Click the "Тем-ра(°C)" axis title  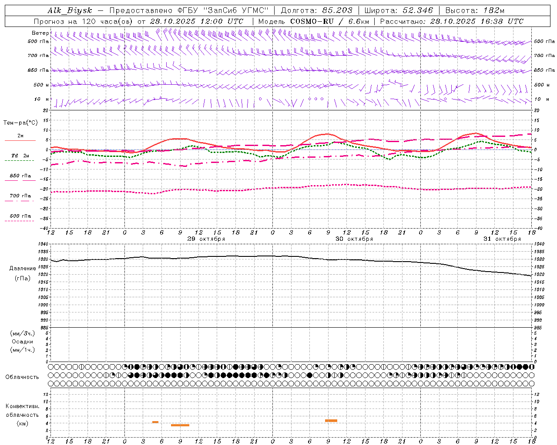click(20, 123)
